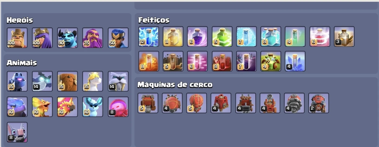
Task: Open the Grand Warden level 75 icon
Action: (x=93, y=38)
